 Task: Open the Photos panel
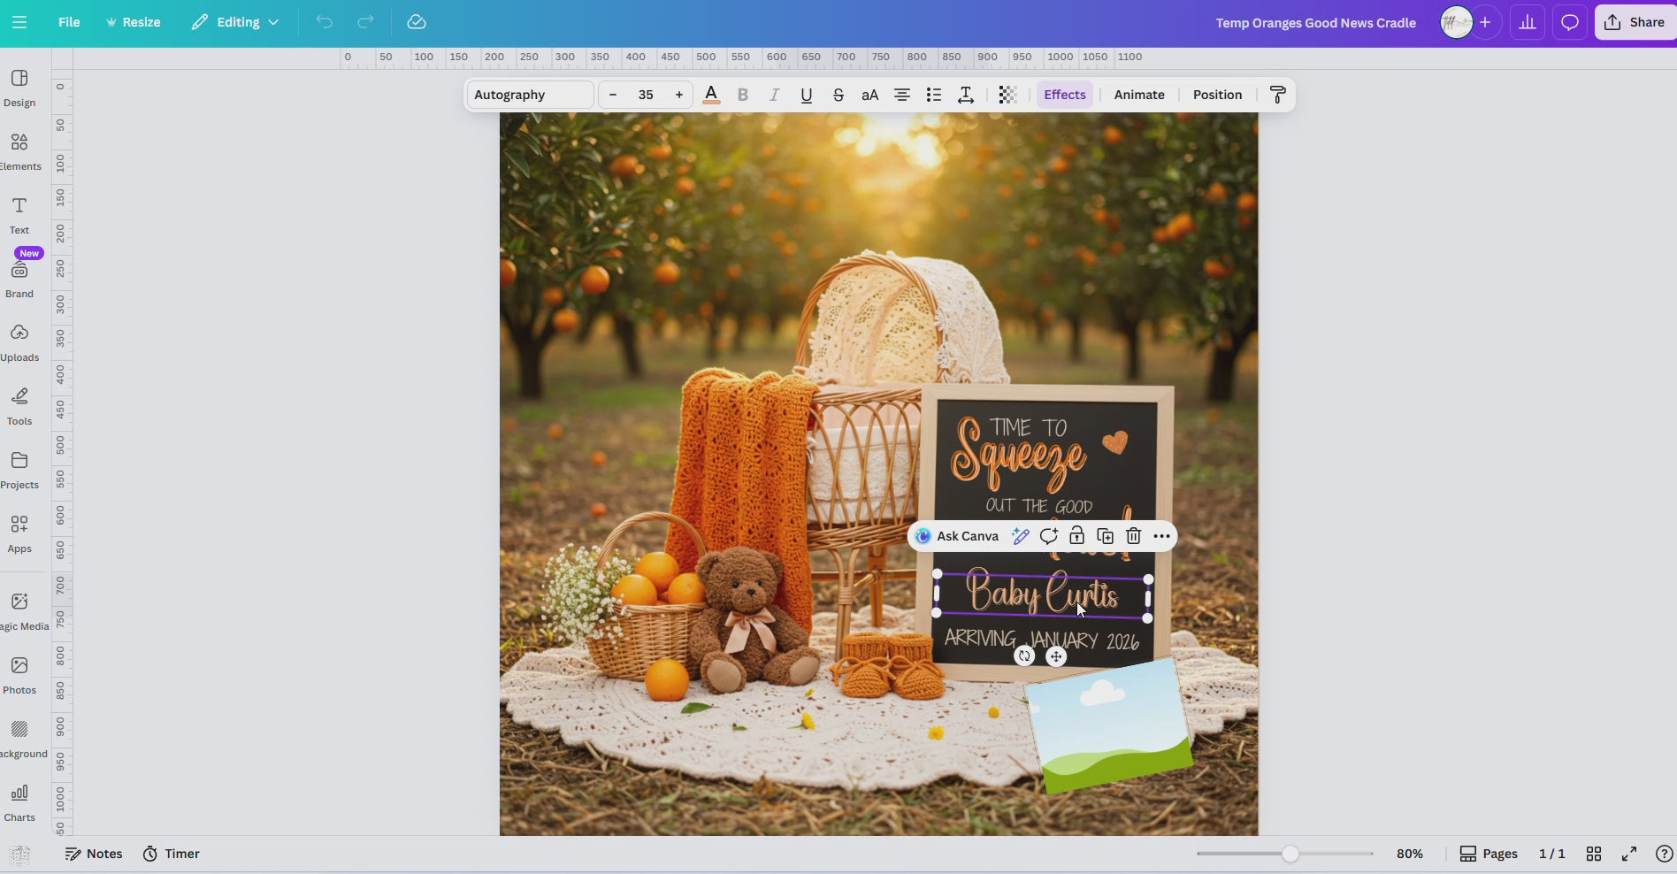click(19, 671)
